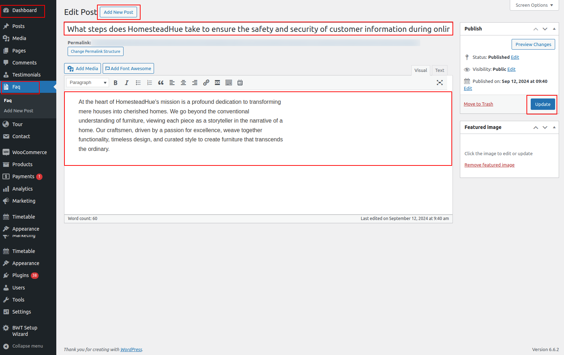This screenshot has height=355, width=564.
Task: Toggle the Featured image panel collapse arrow
Action: 554,127
